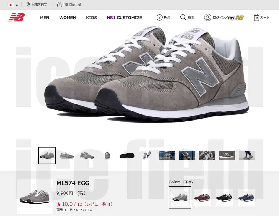Show the shoe sole thumbnail
279x220 pixels.
click(127, 155)
